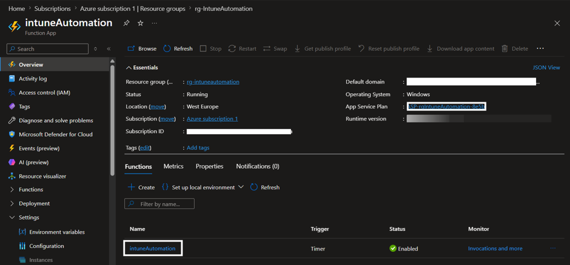Refresh the app from the top toolbar

click(178, 48)
